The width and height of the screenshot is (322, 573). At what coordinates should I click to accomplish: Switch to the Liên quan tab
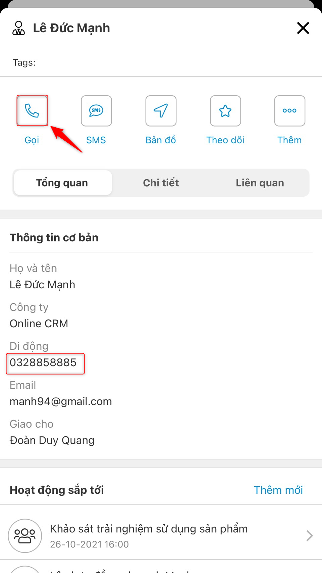[x=260, y=183]
